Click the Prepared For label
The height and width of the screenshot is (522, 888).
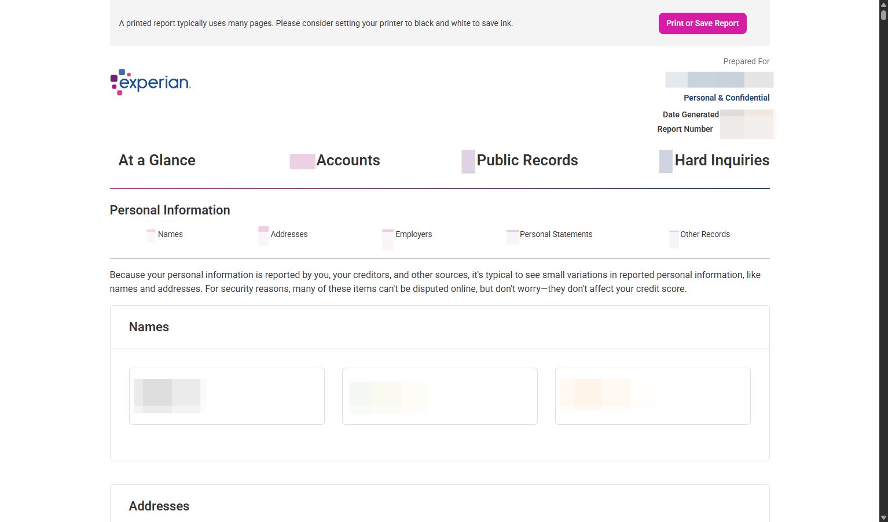pyautogui.click(x=746, y=61)
